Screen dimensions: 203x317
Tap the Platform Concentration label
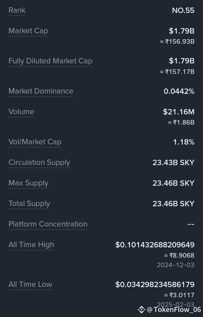[48, 224]
